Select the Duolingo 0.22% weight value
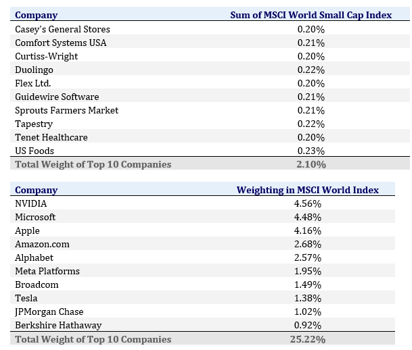Image resolution: width=412 pixels, height=350 pixels. pos(311,70)
